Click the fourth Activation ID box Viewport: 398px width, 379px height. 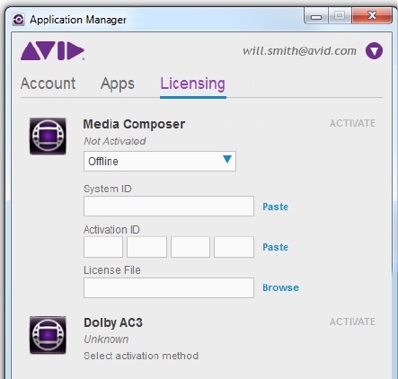click(234, 247)
